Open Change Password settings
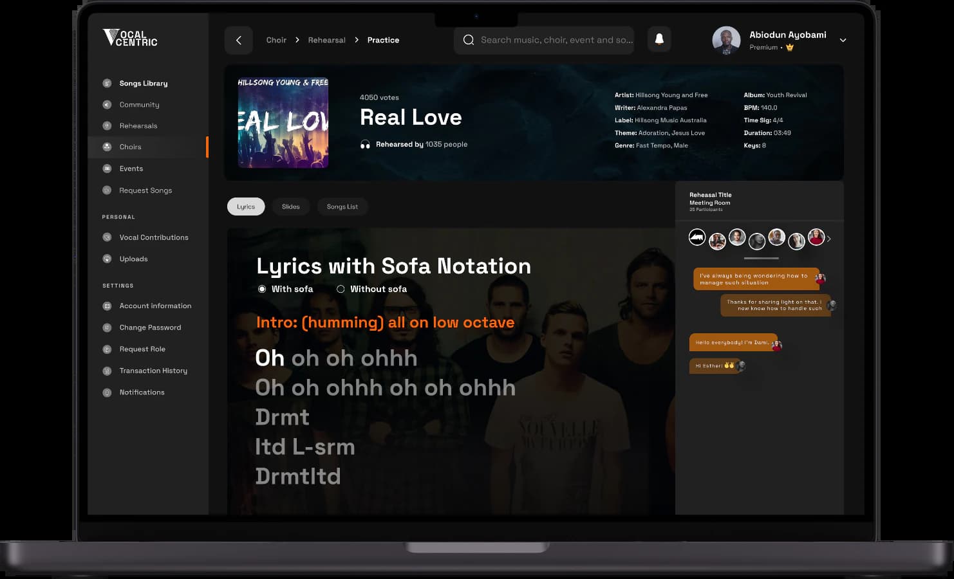Viewport: 954px width, 579px height. (150, 327)
